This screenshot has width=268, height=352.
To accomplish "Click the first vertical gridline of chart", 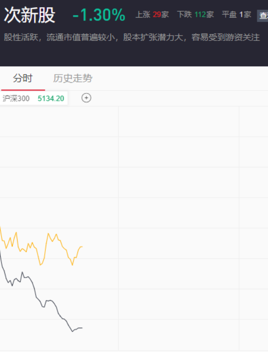I will click(x=118, y=228).
